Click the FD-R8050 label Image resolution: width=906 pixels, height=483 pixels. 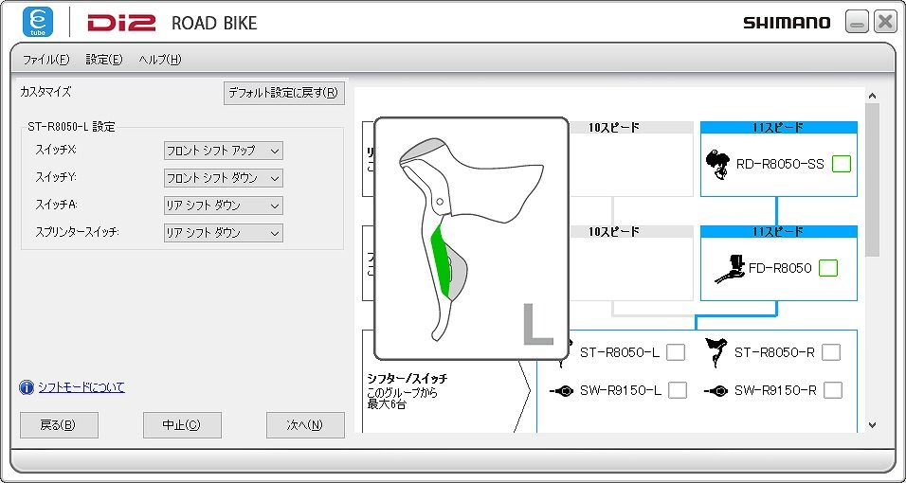[x=780, y=268]
